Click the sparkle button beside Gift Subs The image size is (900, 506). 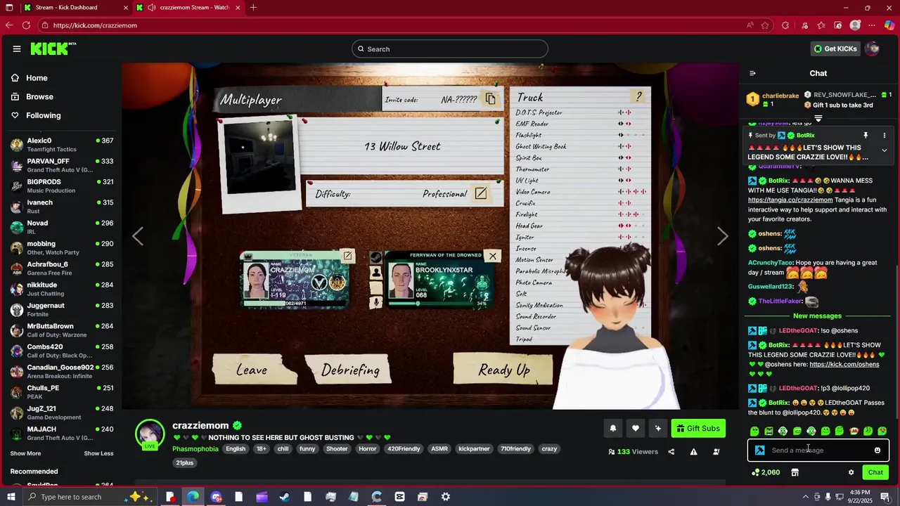point(658,429)
